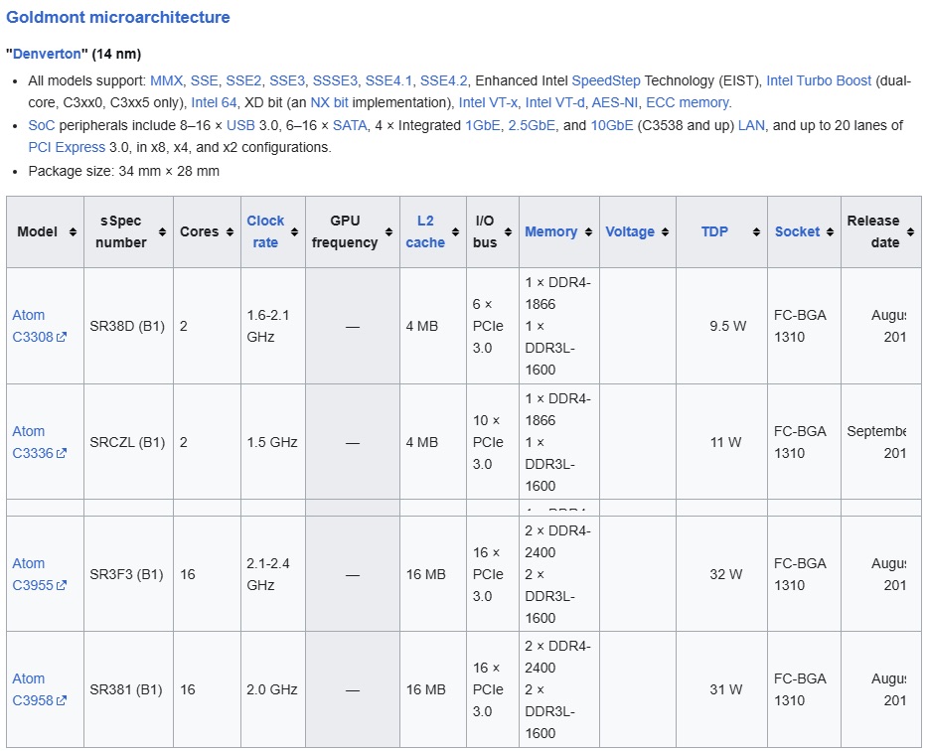Sort by Cores column arrows
This screenshot has height=751, width=927.
click(230, 231)
